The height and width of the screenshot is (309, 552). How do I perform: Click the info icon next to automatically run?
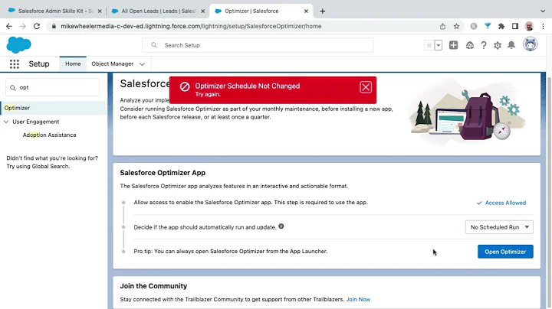point(281,226)
